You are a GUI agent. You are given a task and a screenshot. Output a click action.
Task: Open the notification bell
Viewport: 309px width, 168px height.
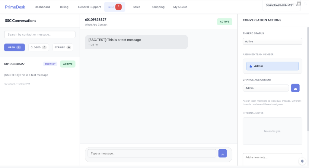tap(302, 161)
